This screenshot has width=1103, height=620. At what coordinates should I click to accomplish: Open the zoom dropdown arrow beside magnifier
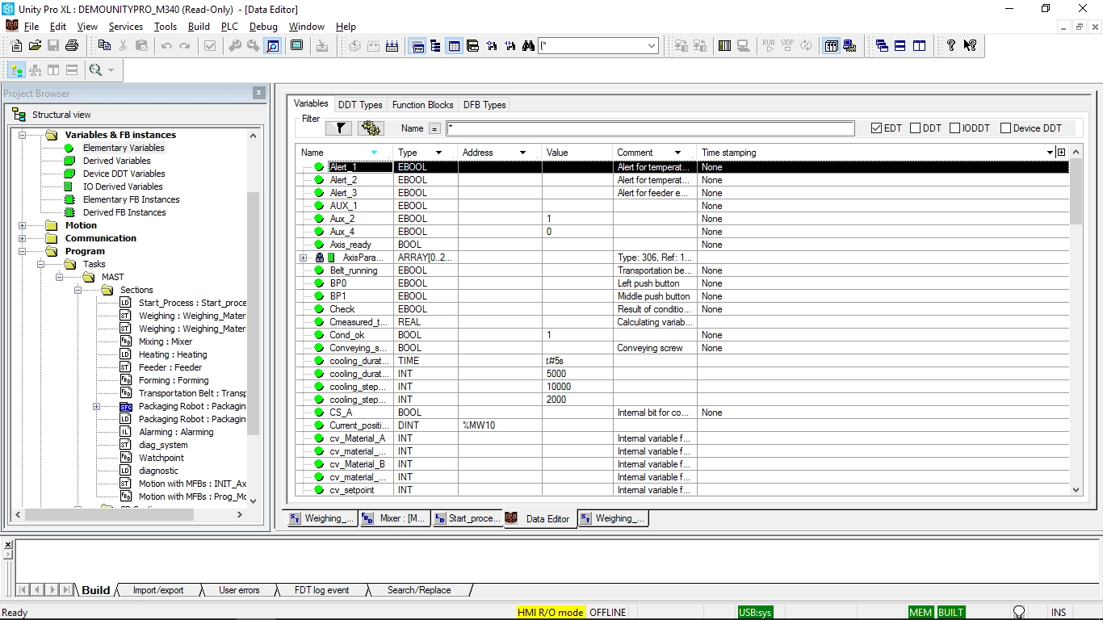[111, 70]
